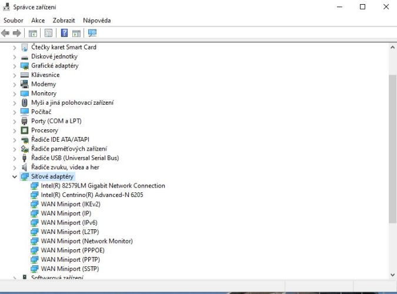
Task: Click the Klávesnice keyboard icon
Action: coord(25,75)
